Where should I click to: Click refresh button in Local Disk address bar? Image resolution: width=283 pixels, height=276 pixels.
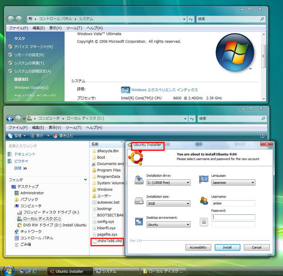pyautogui.click(x=192, y=119)
